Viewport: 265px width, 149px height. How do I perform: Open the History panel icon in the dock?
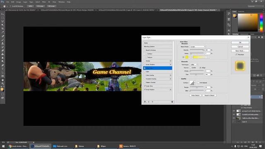coord(229,14)
